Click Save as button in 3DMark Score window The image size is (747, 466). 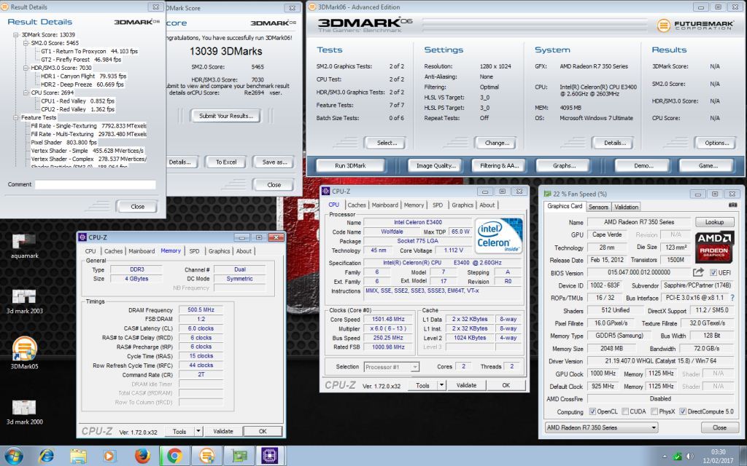click(274, 162)
